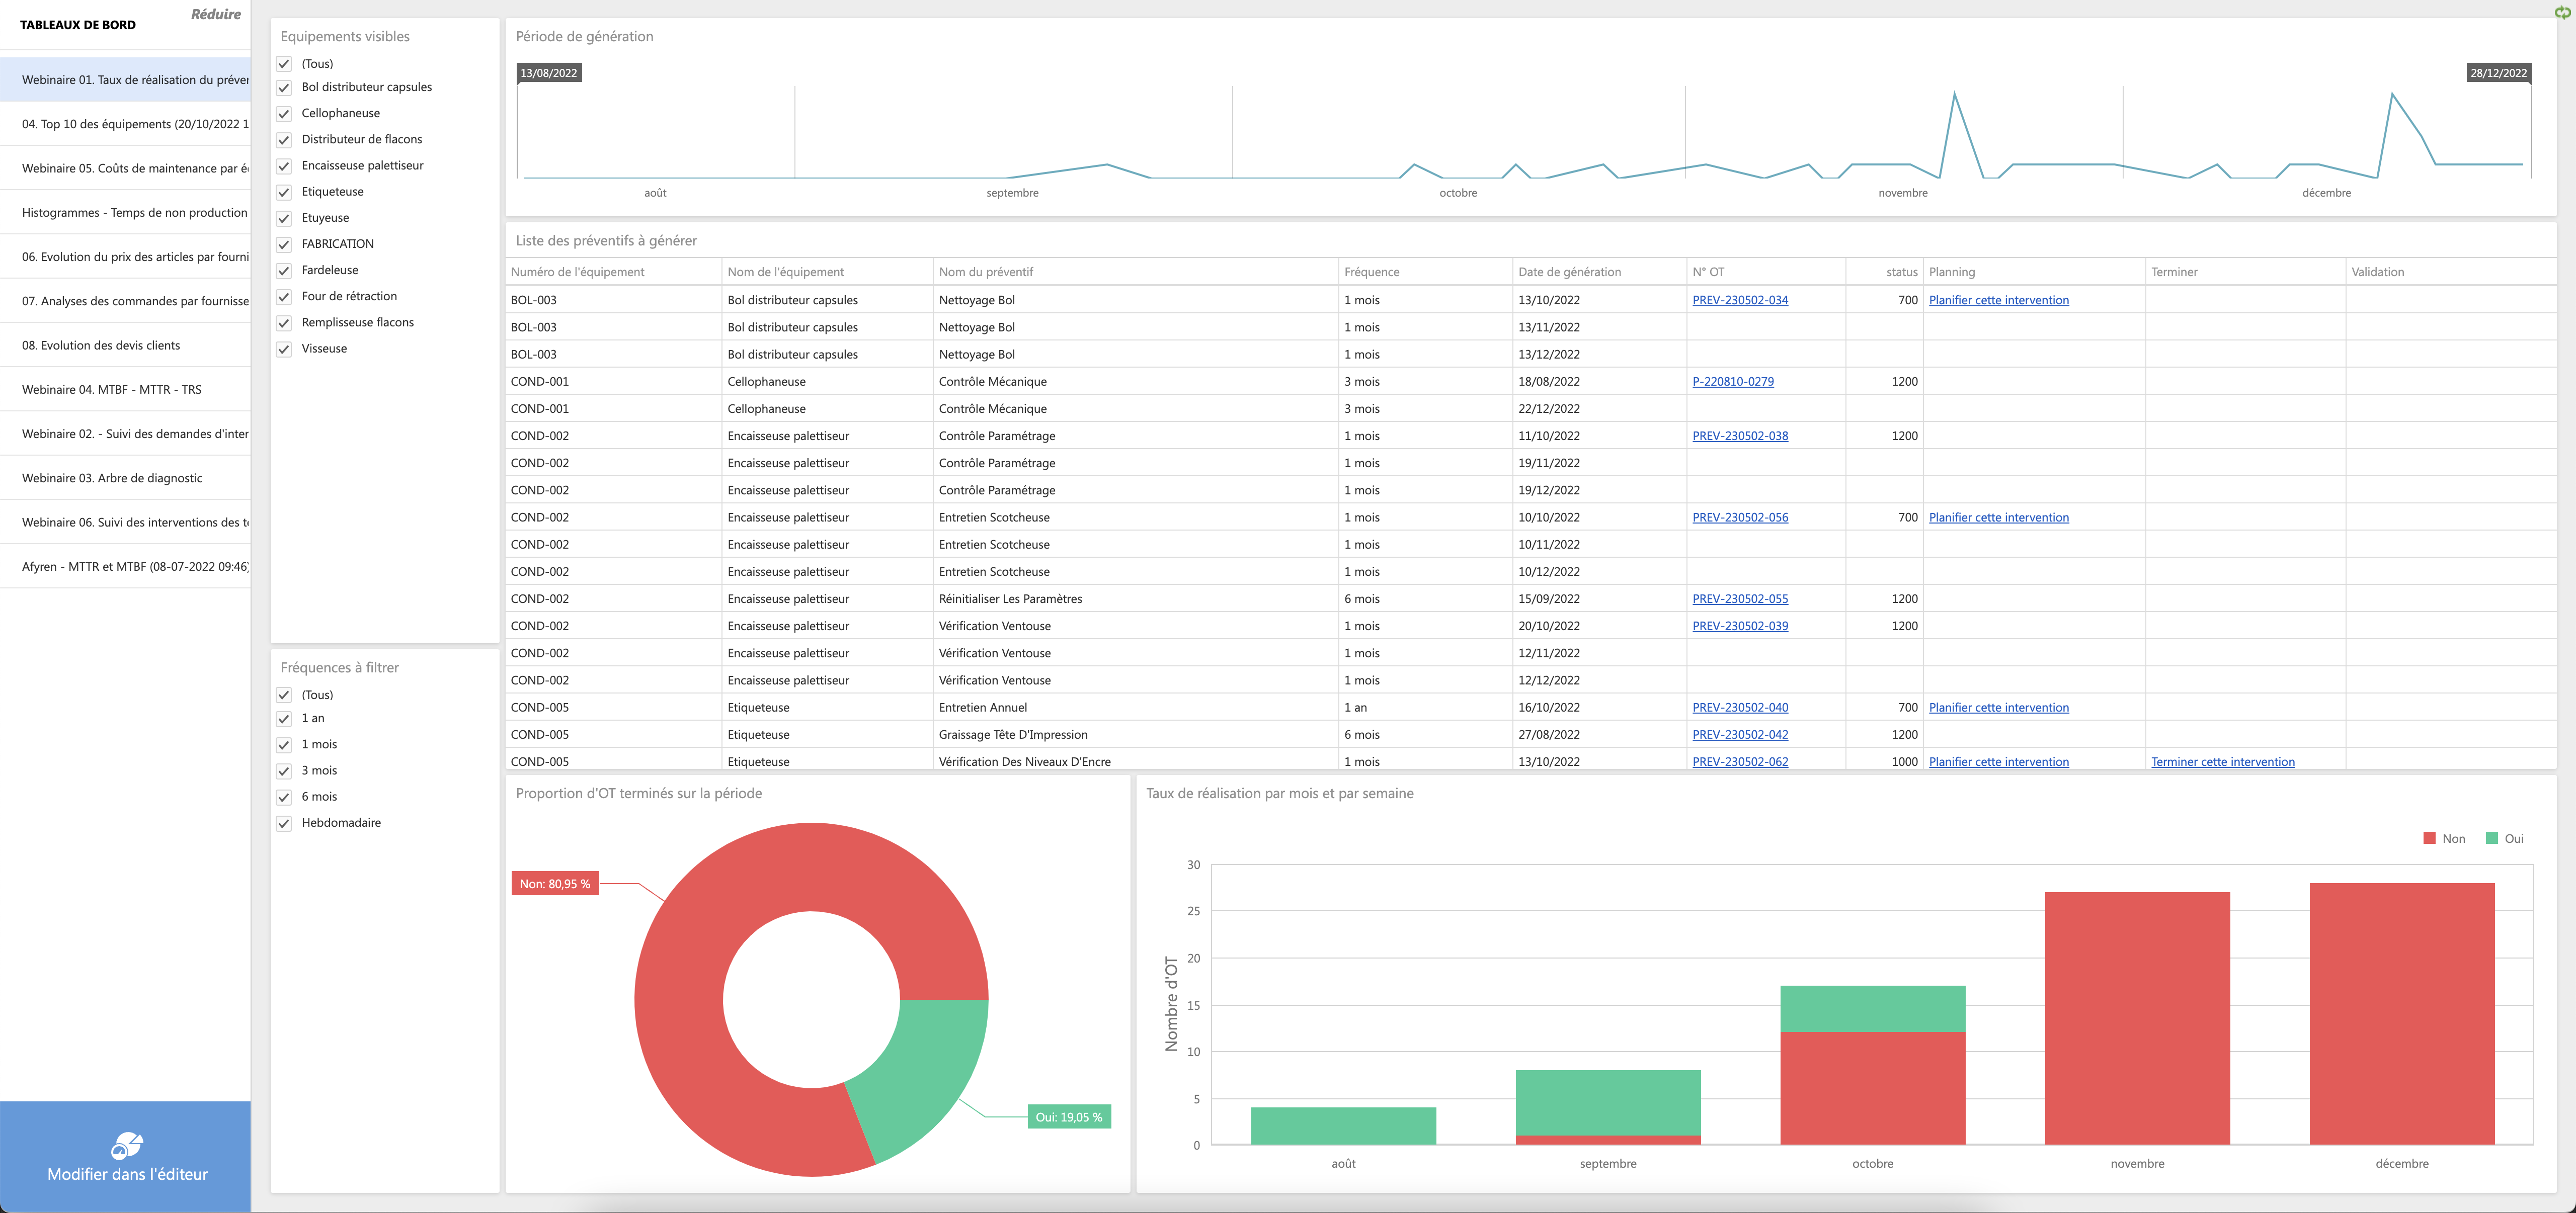Toggle (Tous) checkbox under Equipements visibles

[x=284, y=64]
